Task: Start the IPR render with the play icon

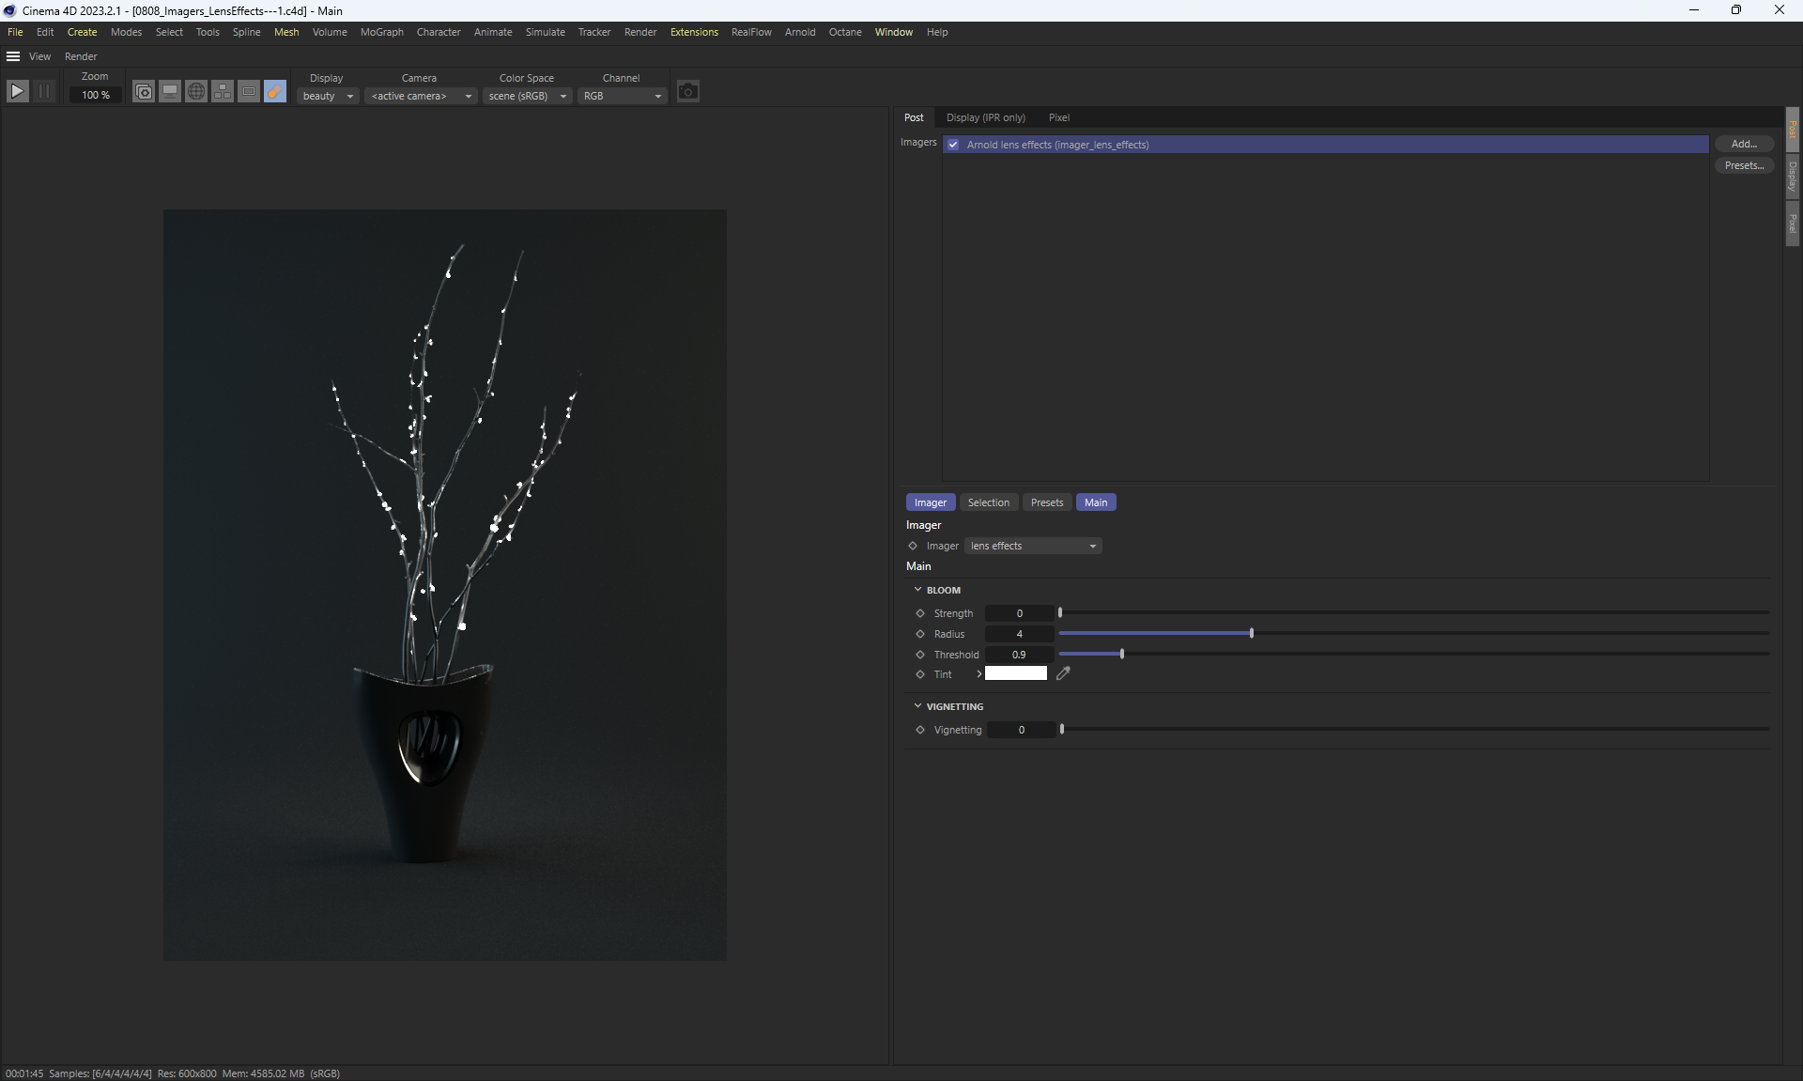Action: pos(17,91)
